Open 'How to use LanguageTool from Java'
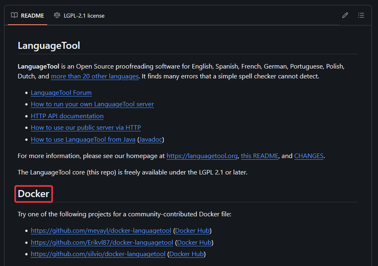Screen dimensions: 378x266 [x=83, y=140]
